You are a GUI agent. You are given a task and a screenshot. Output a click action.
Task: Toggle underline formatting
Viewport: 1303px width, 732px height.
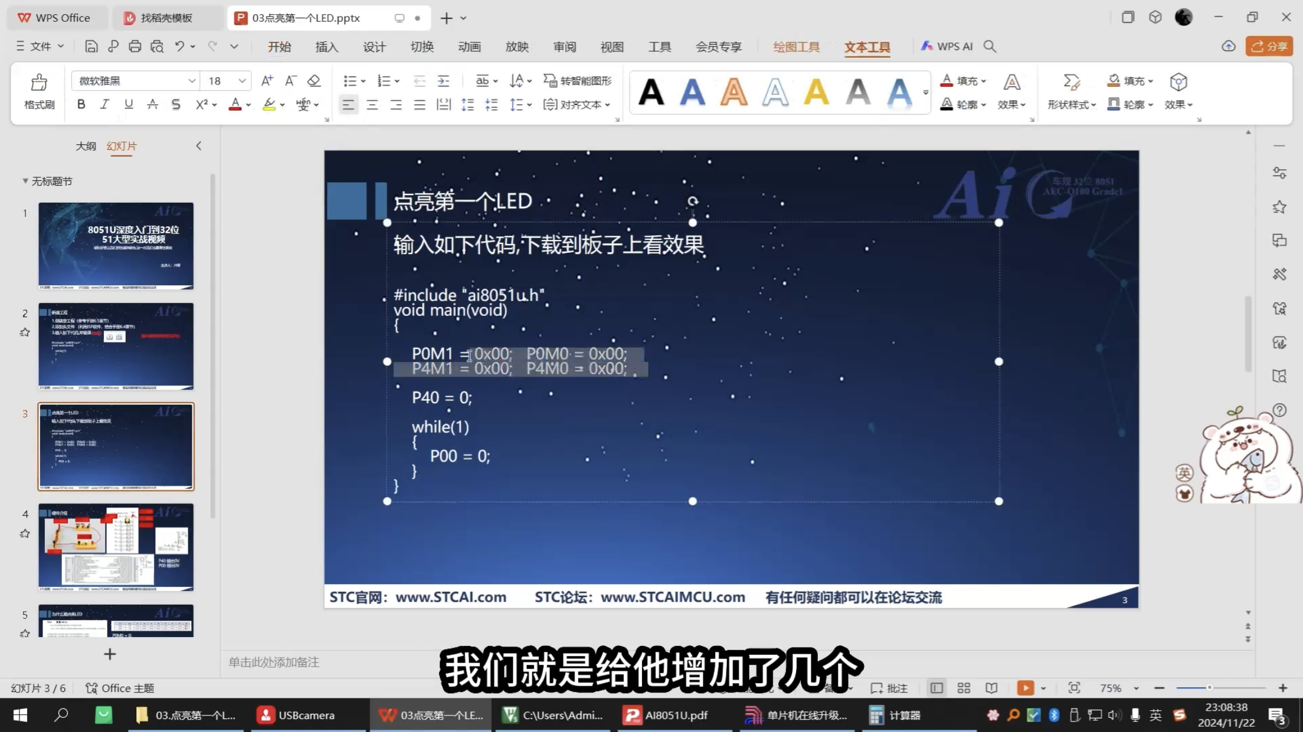pyautogui.click(x=128, y=104)
